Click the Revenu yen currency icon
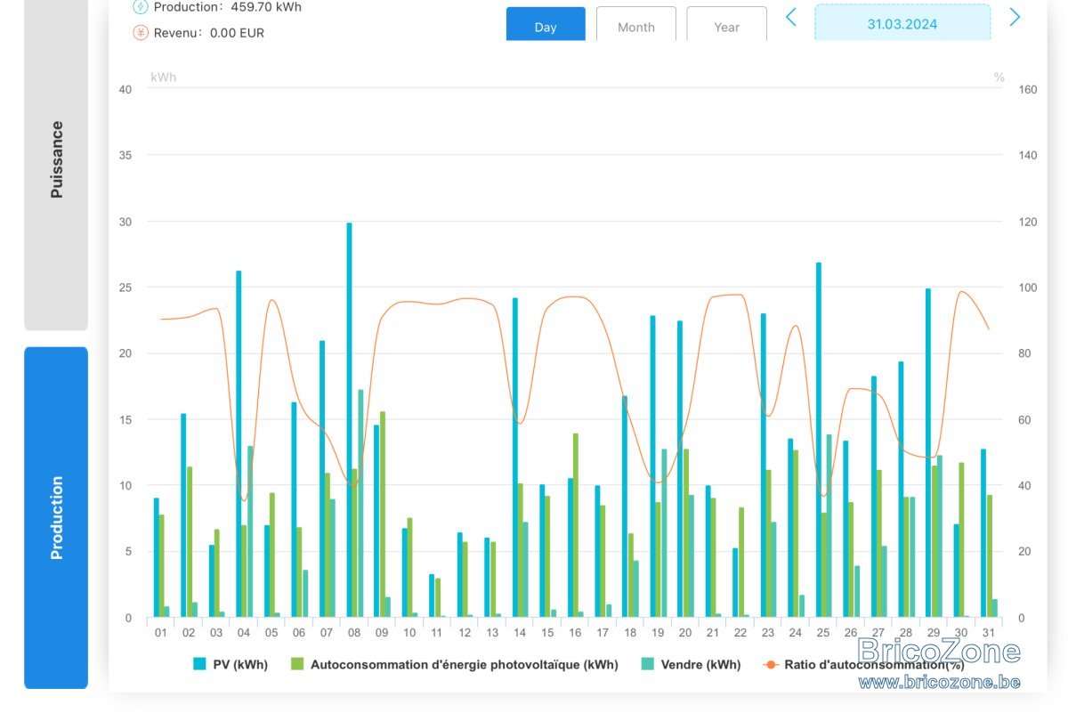Screen dimensions: 1068x721 (x=140, y=33)
